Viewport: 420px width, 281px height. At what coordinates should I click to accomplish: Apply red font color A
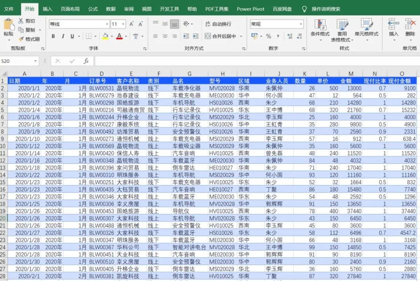pyautogui.click(x=119, y=36)
